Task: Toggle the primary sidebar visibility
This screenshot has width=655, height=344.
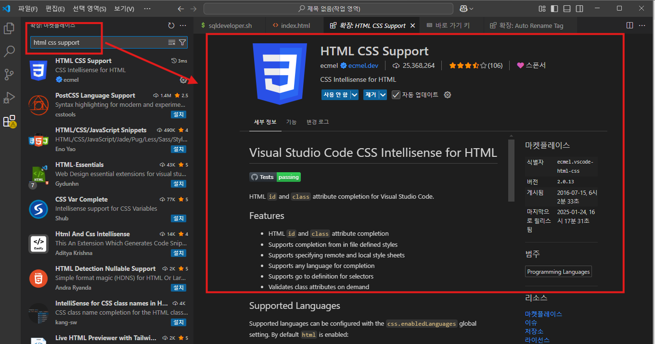Action: click(x=555, y=9)
